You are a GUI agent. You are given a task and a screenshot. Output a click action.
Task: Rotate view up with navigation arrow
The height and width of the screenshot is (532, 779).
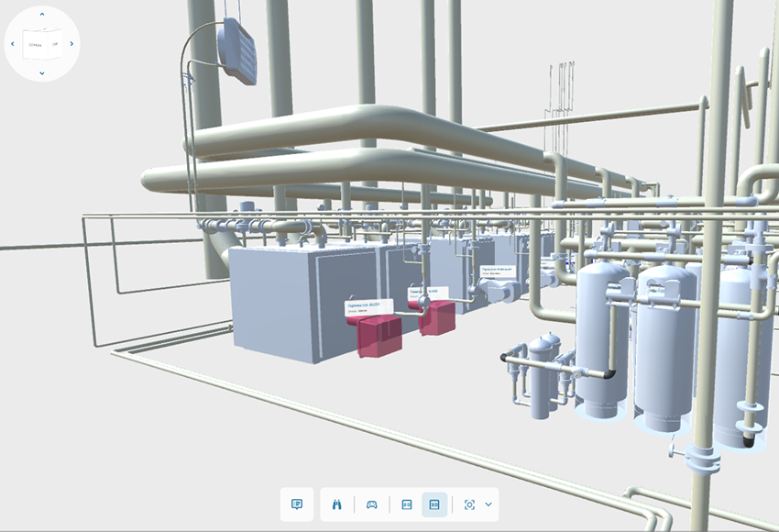point(42,14)
